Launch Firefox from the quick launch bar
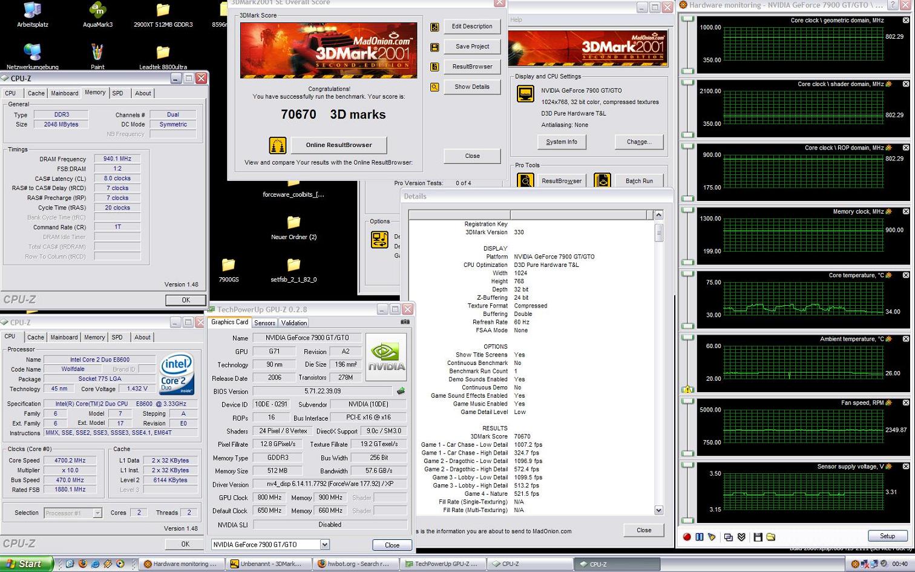 point(83,564)
